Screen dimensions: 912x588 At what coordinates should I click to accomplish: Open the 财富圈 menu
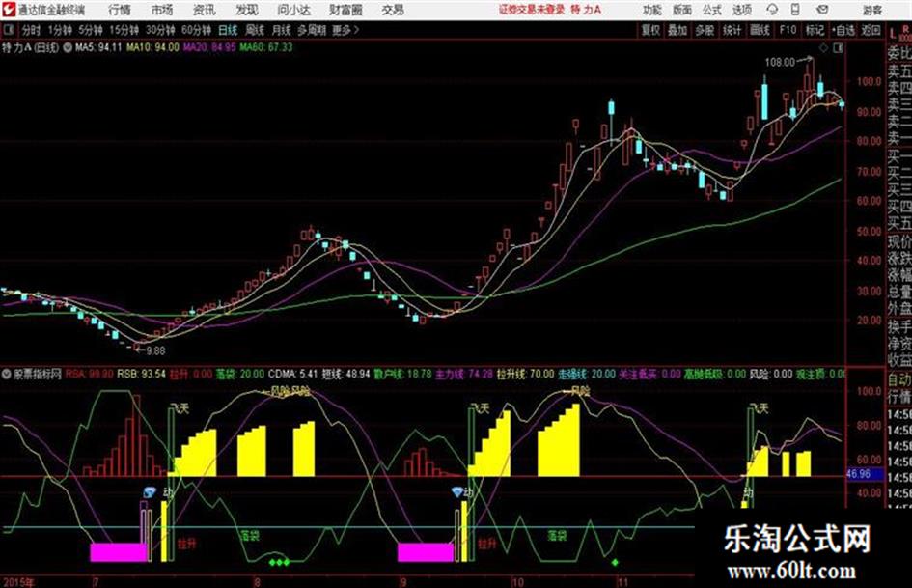[x=345, y=10]
